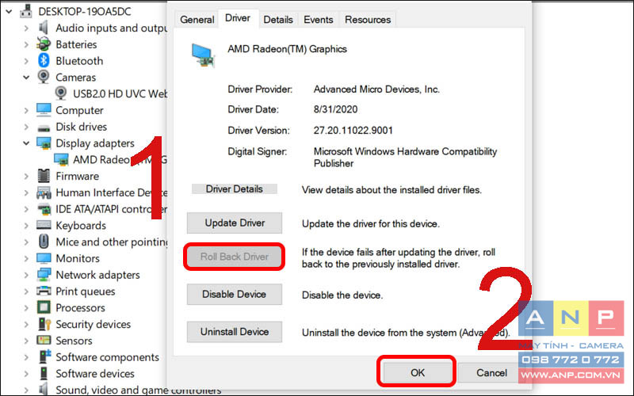Open the Events tab

[319, 19]
